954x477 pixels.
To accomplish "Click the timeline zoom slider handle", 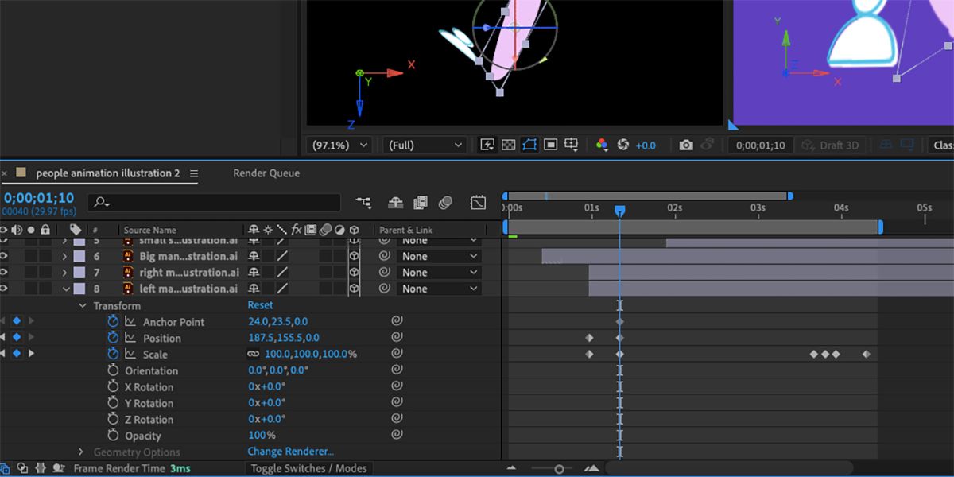I will (559, 469).
